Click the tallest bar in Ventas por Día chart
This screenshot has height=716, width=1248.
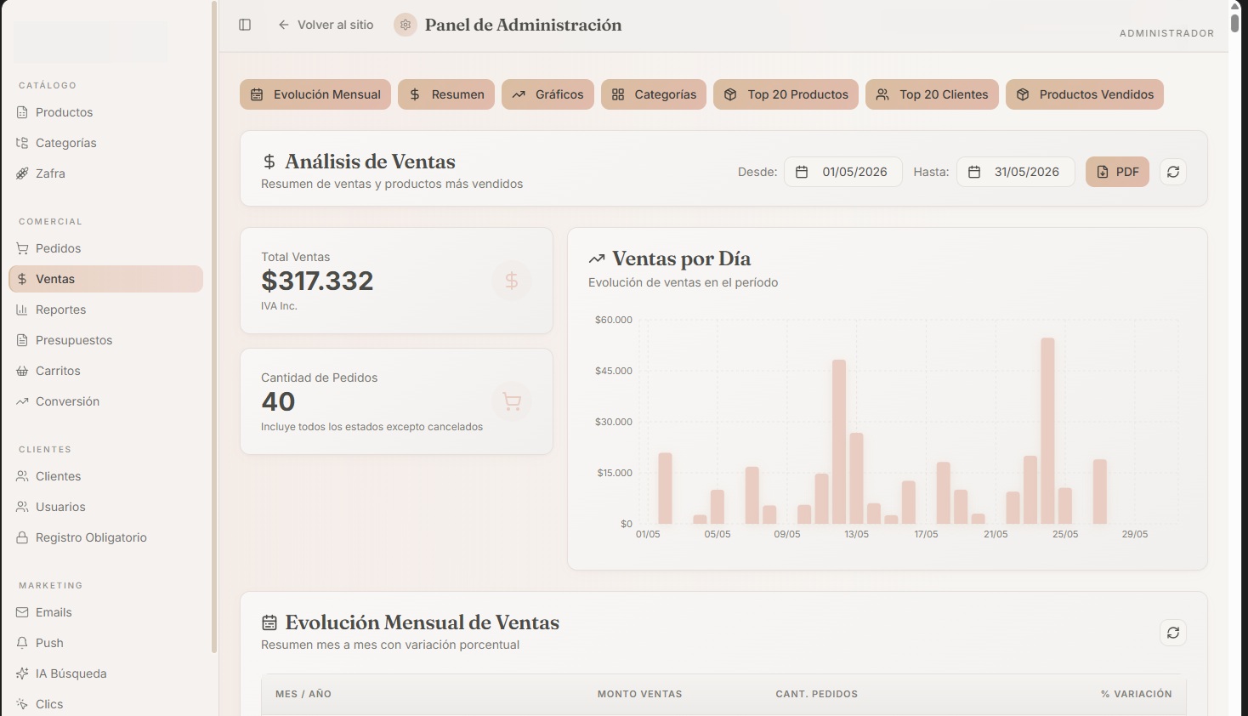click(1047, 430)
